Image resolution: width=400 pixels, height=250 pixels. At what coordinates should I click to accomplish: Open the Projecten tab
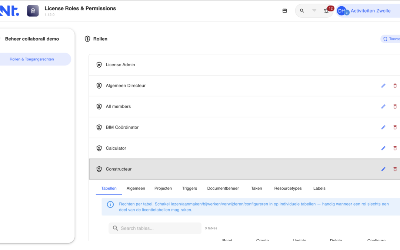pyautogui.click(x=163, y=188)
